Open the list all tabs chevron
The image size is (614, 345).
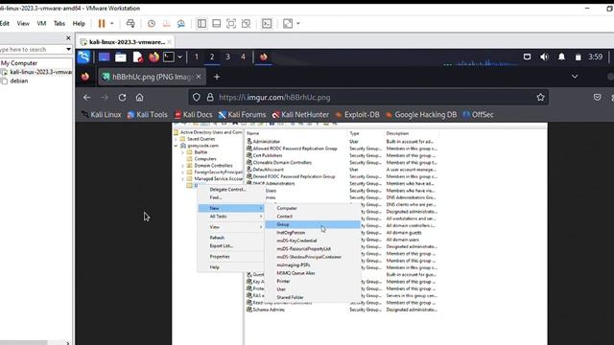point(575,77)
